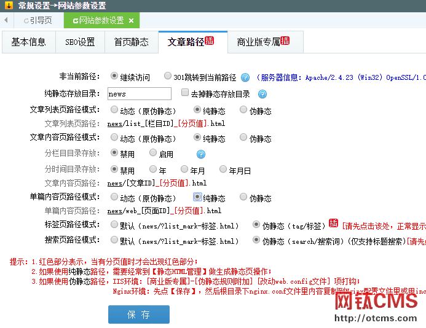The height and width of the screenshot is (328, 426).
Task: Click the help icon beside 301跳转到当前路径
Action: coord(245,77)
